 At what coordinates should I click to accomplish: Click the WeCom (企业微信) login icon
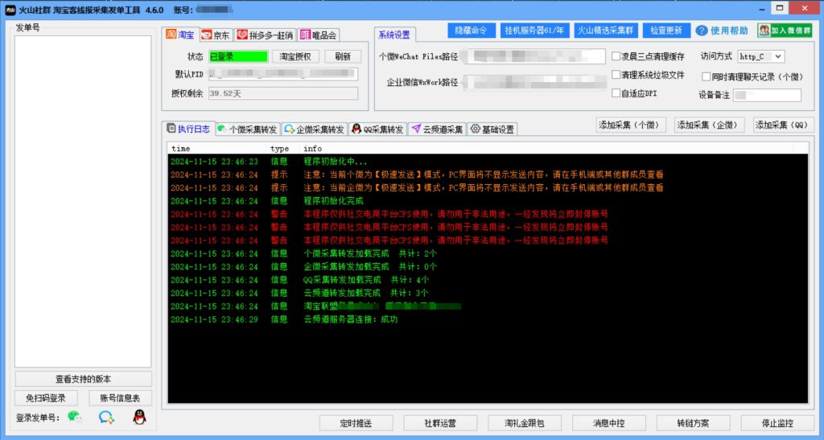point(106,417)
